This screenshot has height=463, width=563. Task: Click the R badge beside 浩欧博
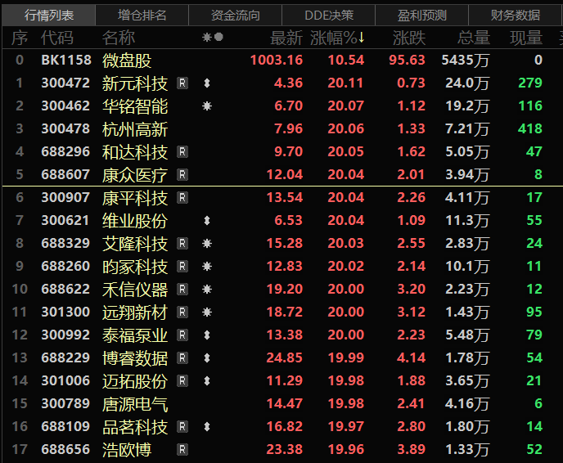click(182, 450)
